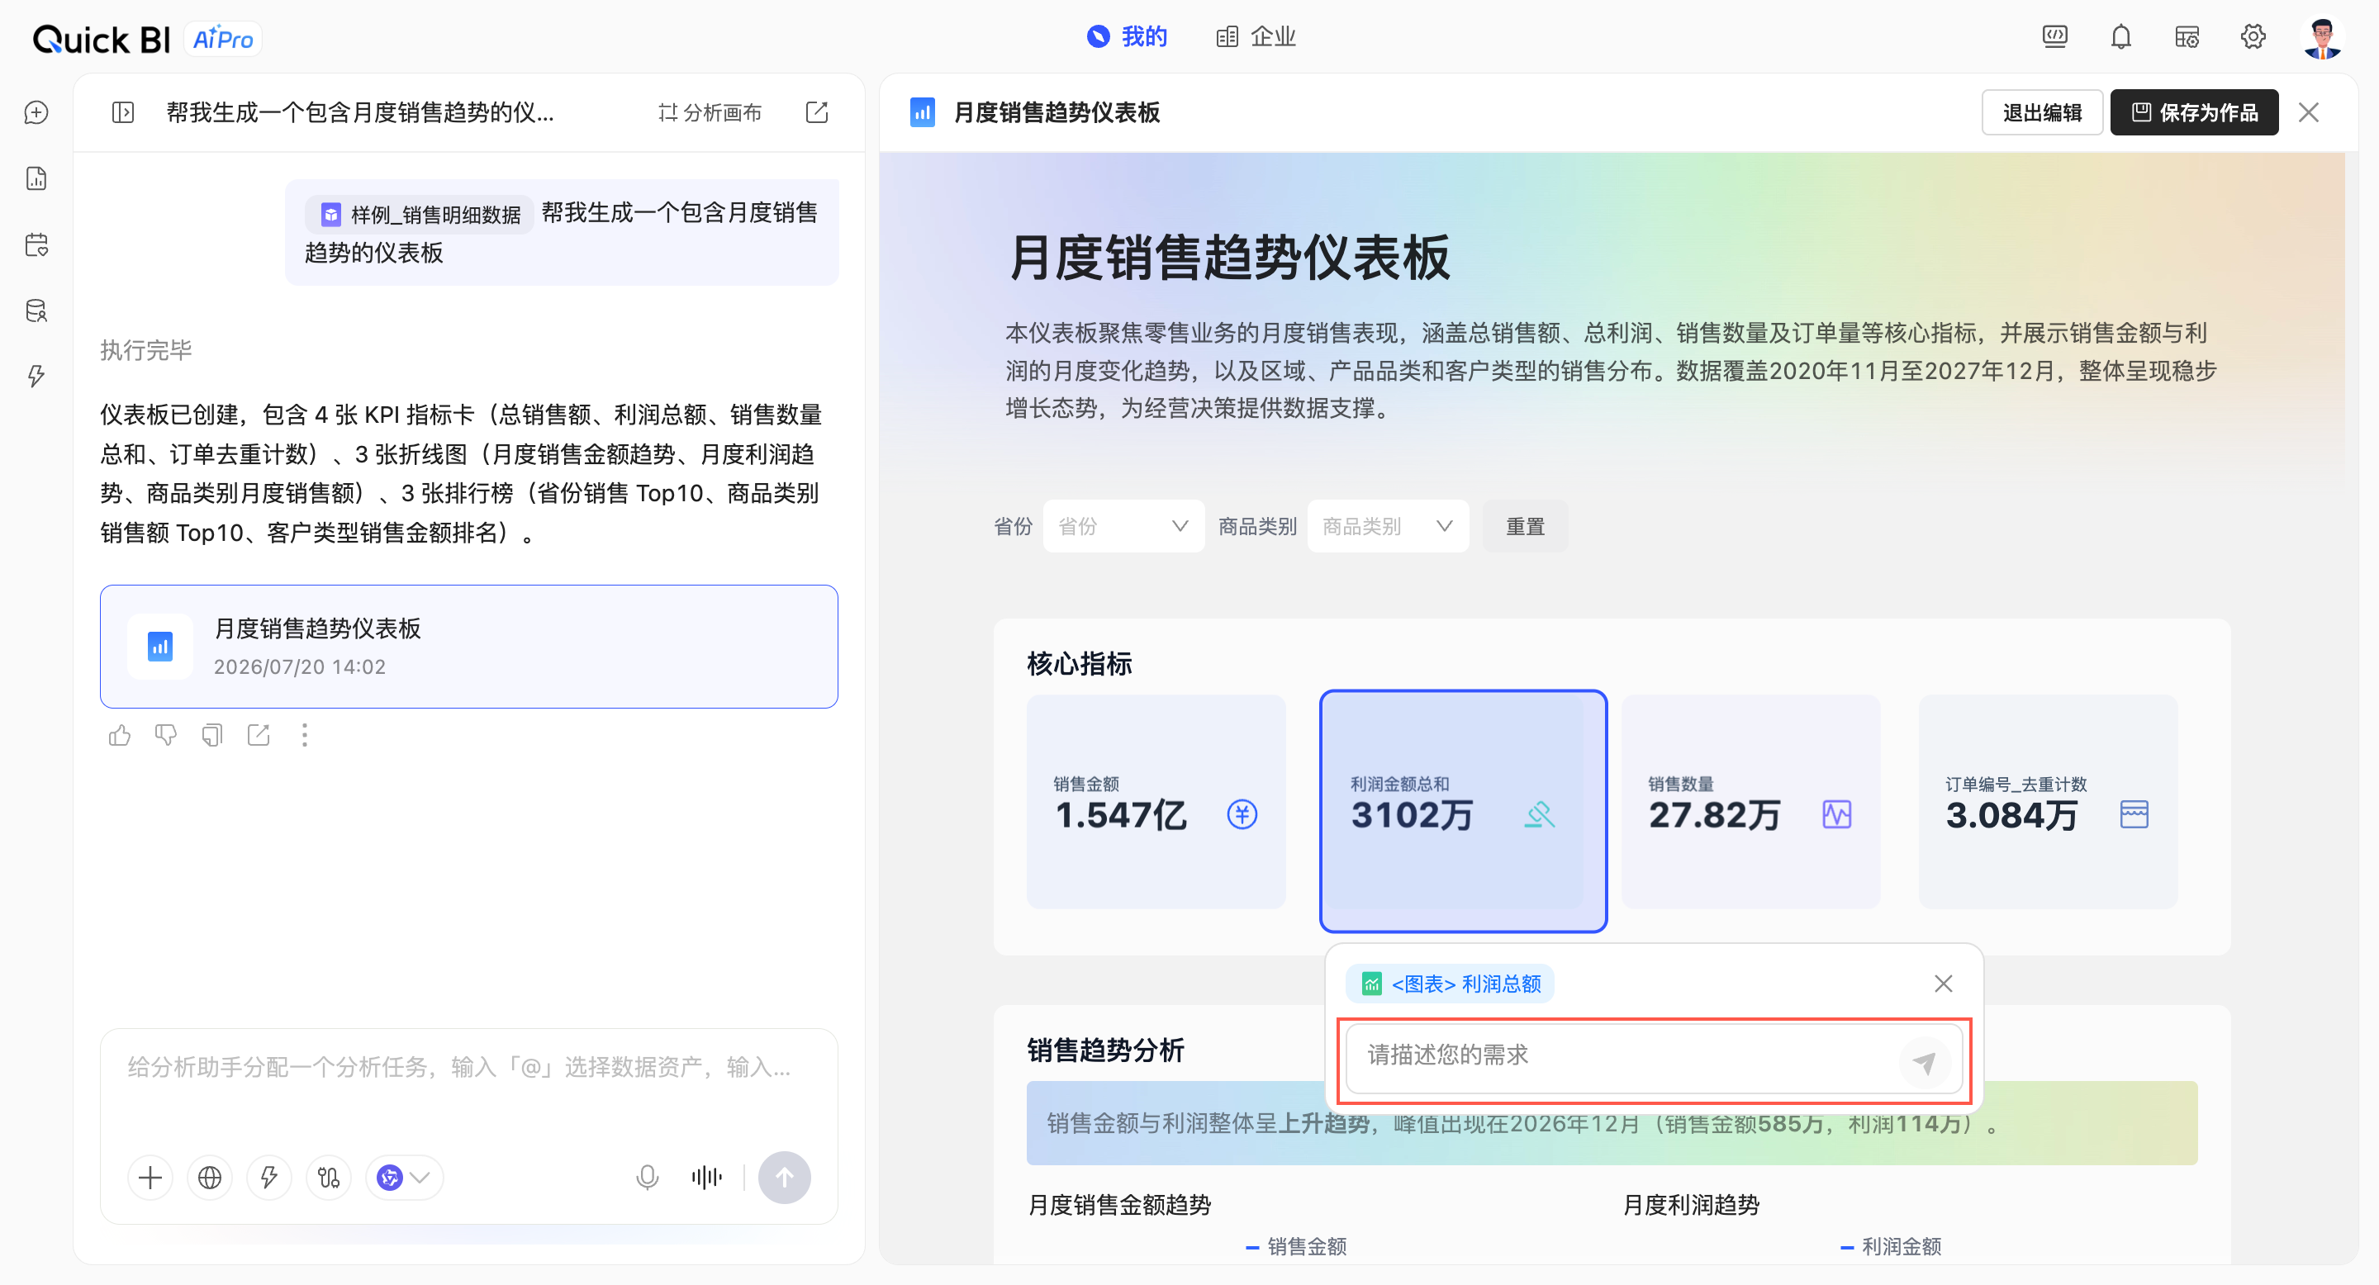Open the scheduled tasks calendar icon in sidebar
This screenshot has width=2379, height=1285.
(x=36, y=244)
